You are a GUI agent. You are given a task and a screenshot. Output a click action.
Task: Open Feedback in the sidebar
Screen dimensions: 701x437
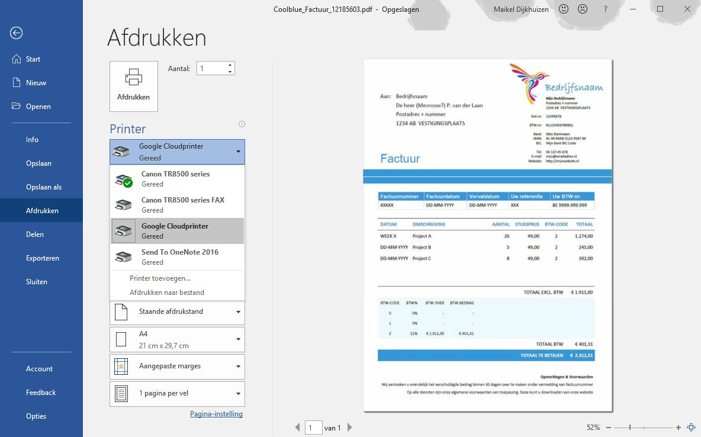coord(41,392)
